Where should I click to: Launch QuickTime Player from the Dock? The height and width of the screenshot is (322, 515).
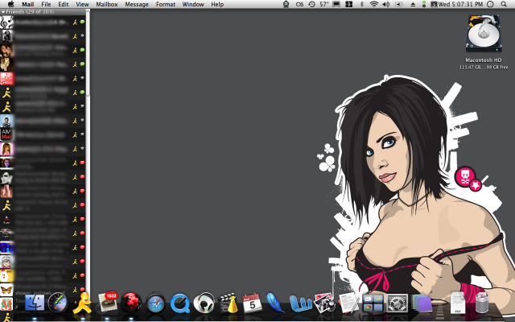point(180,303)
